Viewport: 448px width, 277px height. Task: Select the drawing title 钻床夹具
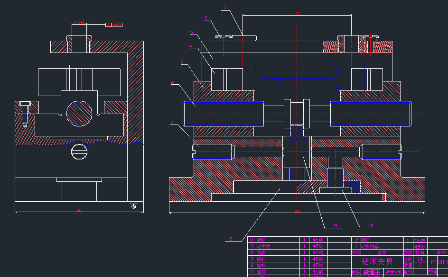point(377,261)
